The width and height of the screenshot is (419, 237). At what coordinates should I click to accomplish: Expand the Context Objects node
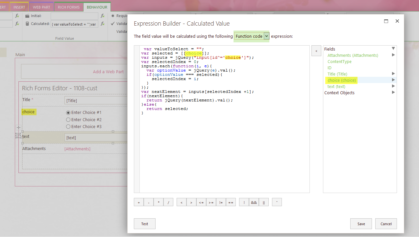point(393,93)
